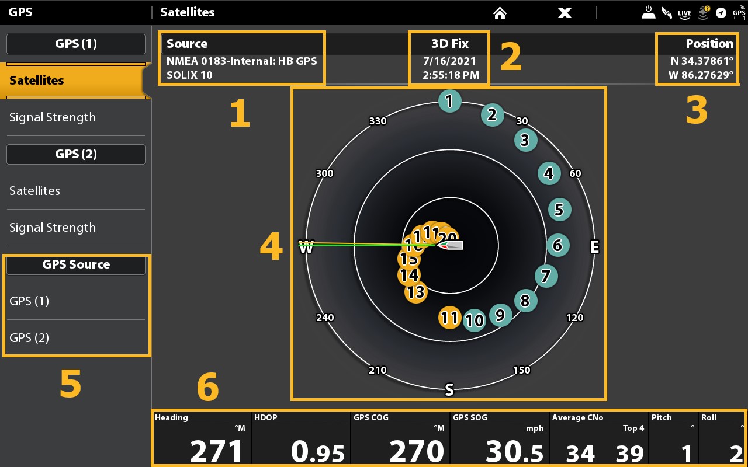Viewport: 748px width, 467px height.
Task: Select teal satellite 8 on sky chart
Action: point(525,301)
